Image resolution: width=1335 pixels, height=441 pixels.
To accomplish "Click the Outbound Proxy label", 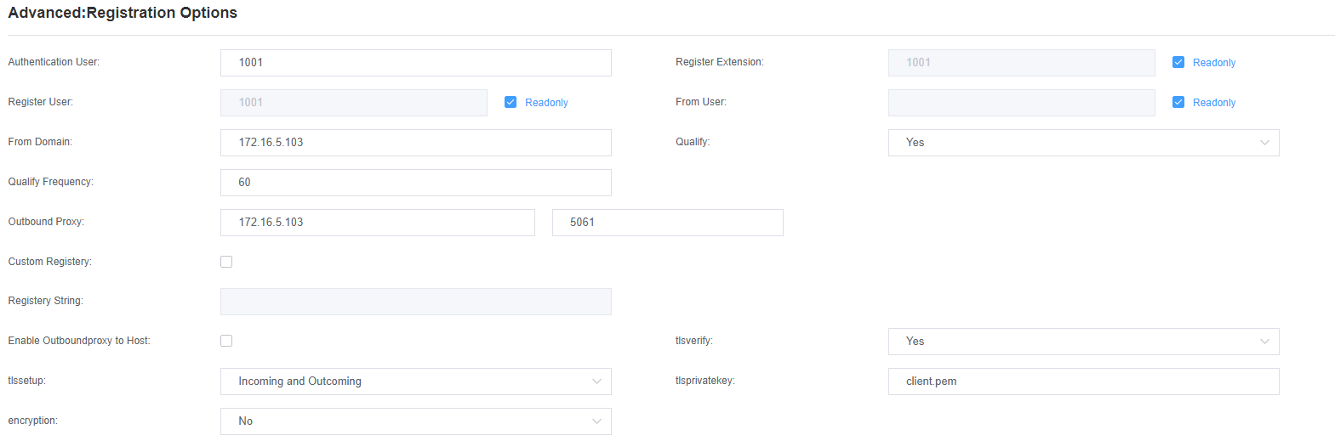I will [46, 222].
